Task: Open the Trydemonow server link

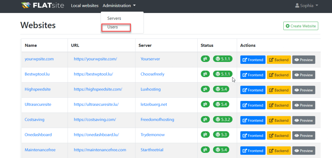Action: click(x=153, y=135)
